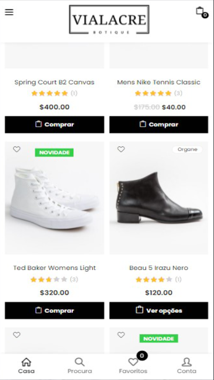Toggle wishlist heart on bottom-right product card

pos(121,335)
